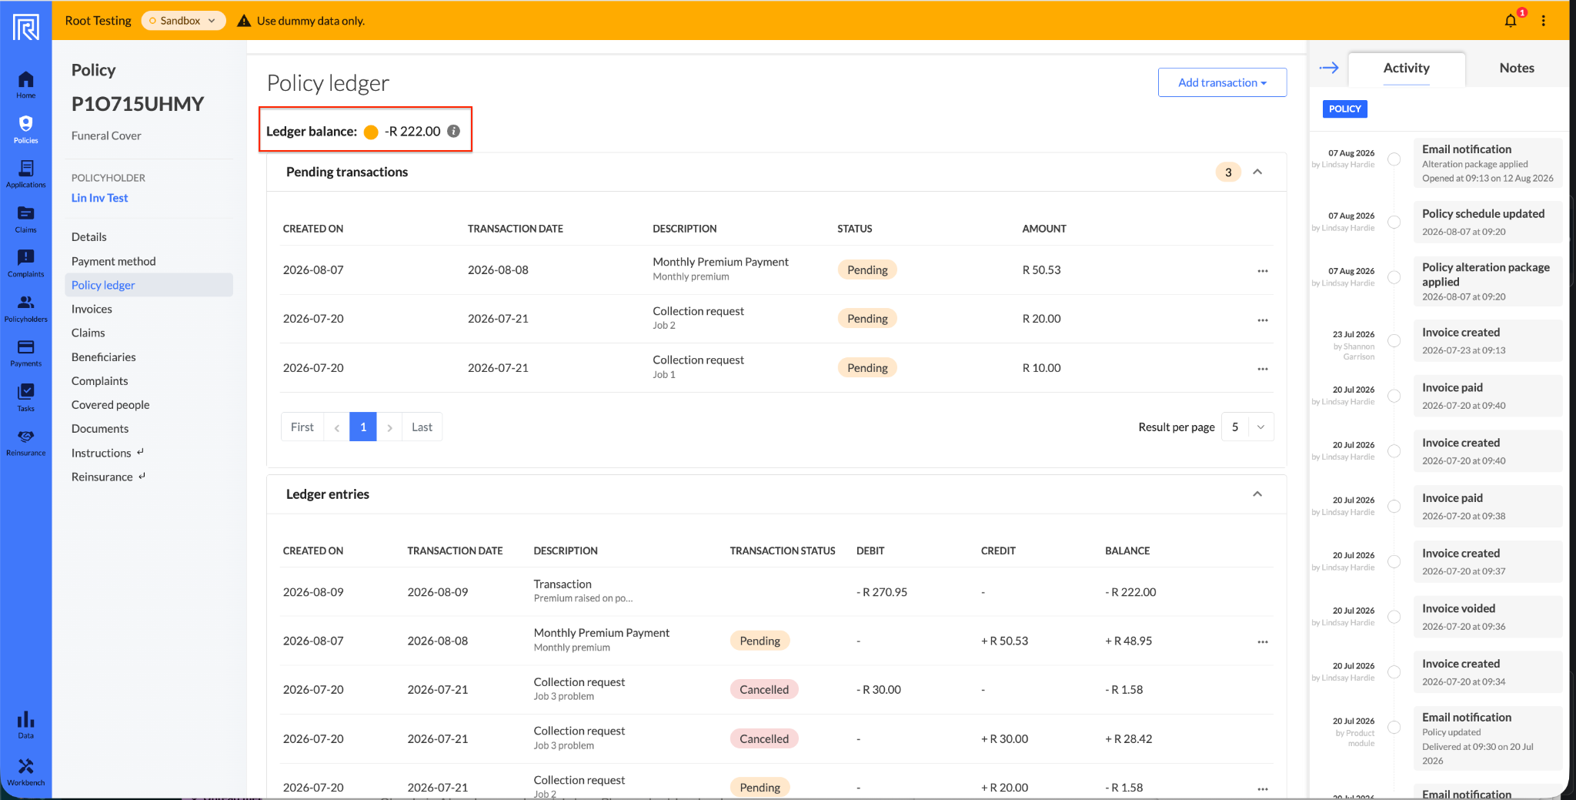The width and height of the screenshot is (1576, 800).
Task: Switch to the Activity tab
Action: 1407,69
